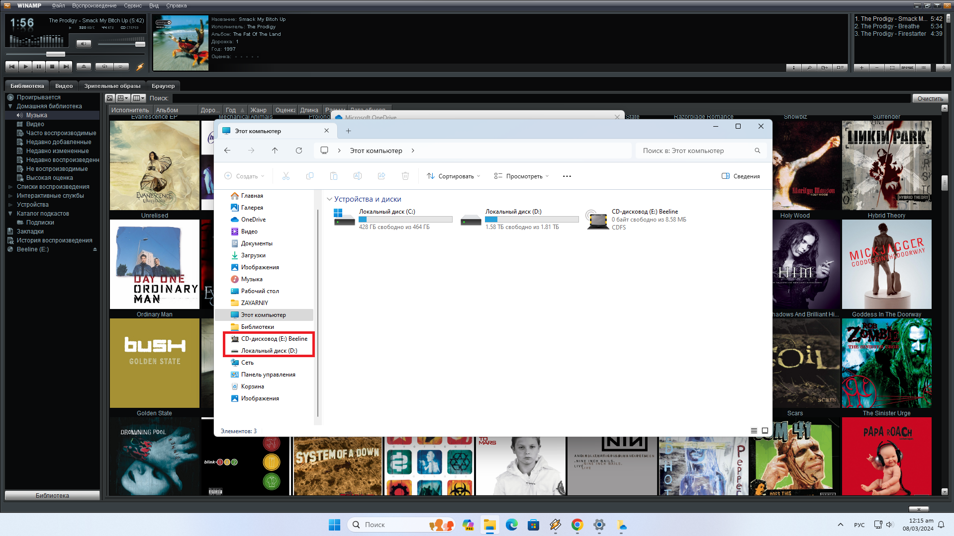The width and height of the screenshot is (954, 536).
Task: Skip to next track in Winamp
Action: 66,66
